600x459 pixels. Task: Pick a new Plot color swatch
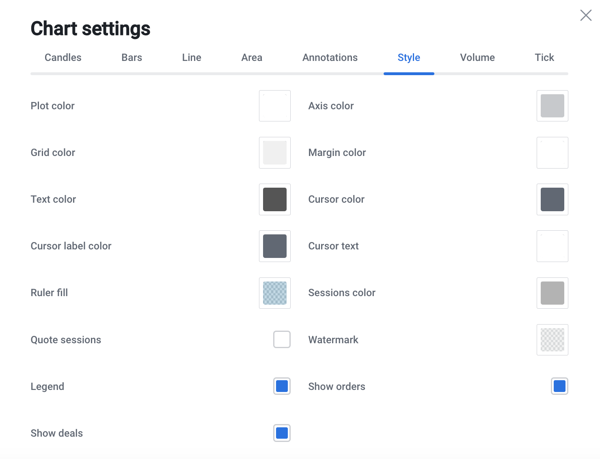point(275,106)
